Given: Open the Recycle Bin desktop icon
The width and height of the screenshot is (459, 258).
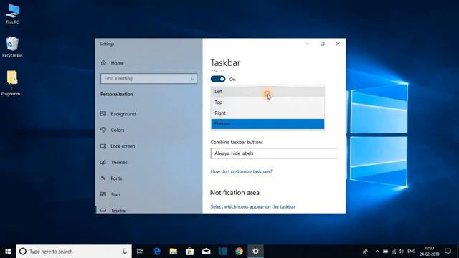Looking at the screenshot, I should pos(12,47).
